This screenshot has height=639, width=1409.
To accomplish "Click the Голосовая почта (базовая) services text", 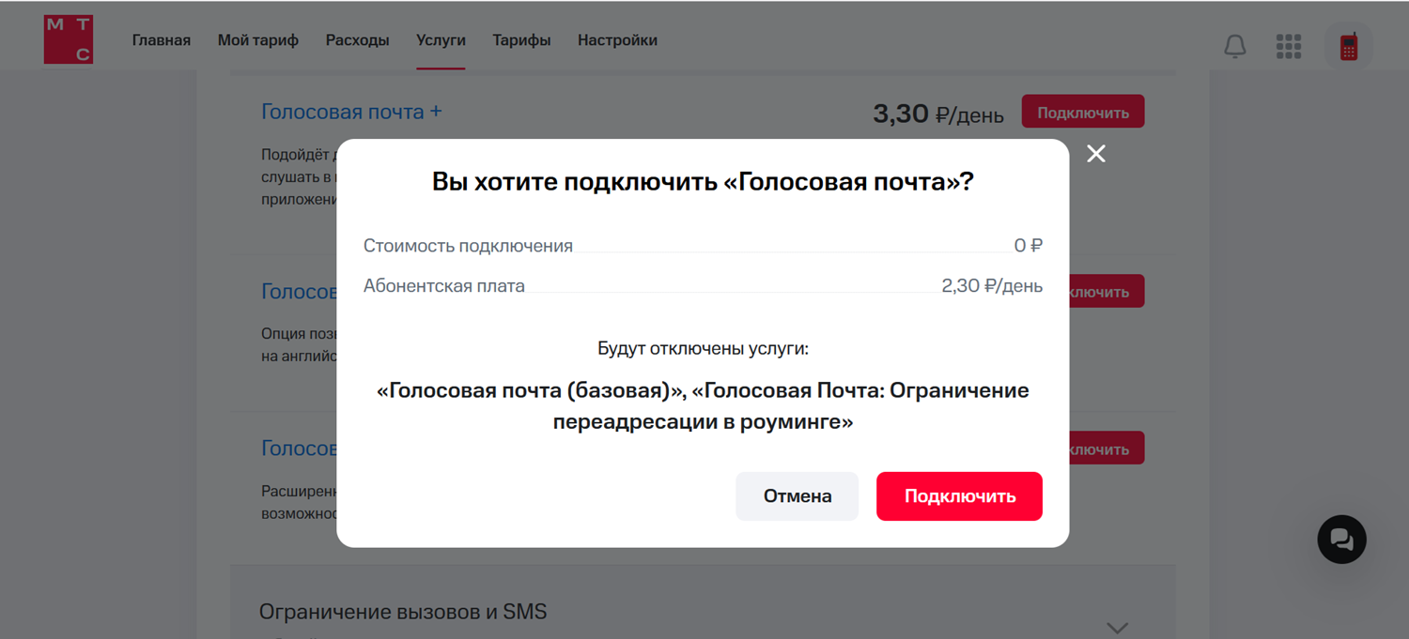I will 703,406.
